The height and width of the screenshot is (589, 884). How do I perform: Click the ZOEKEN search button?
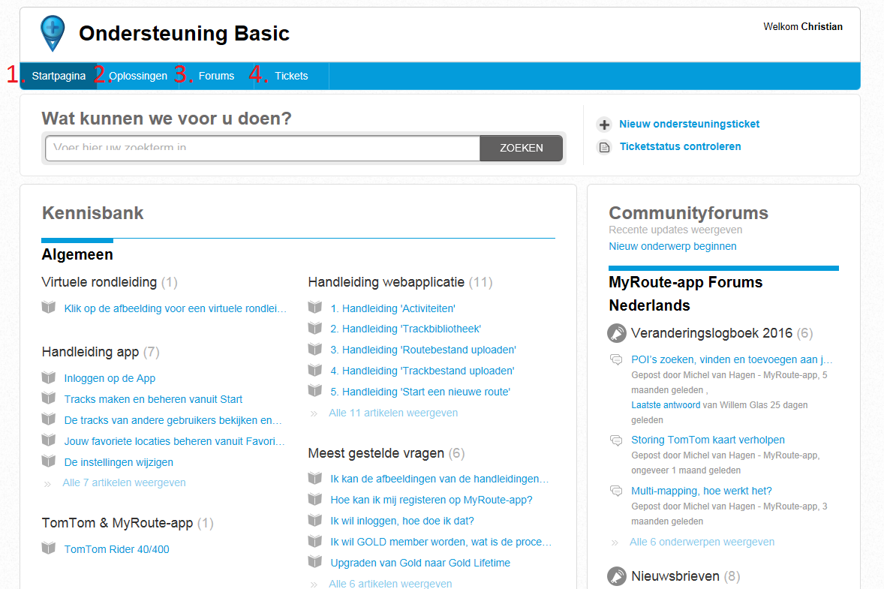point(521,148)
